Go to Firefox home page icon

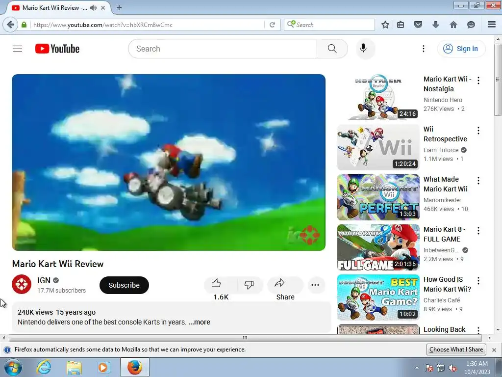pyautogui.click(x=453, y=25)
